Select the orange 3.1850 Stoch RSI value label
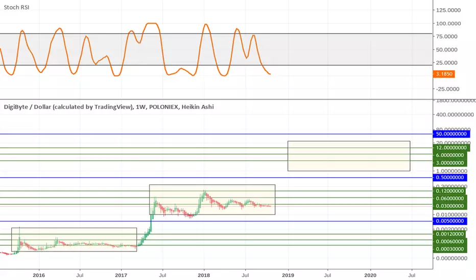Viewport: 476px width, 280px height. [x=444, y=74]
